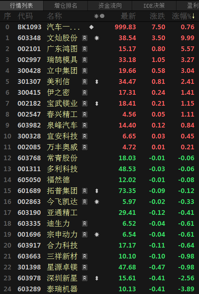Click the R badge for 广东鸿图
The image size is (199, 294).
[85, 49]
